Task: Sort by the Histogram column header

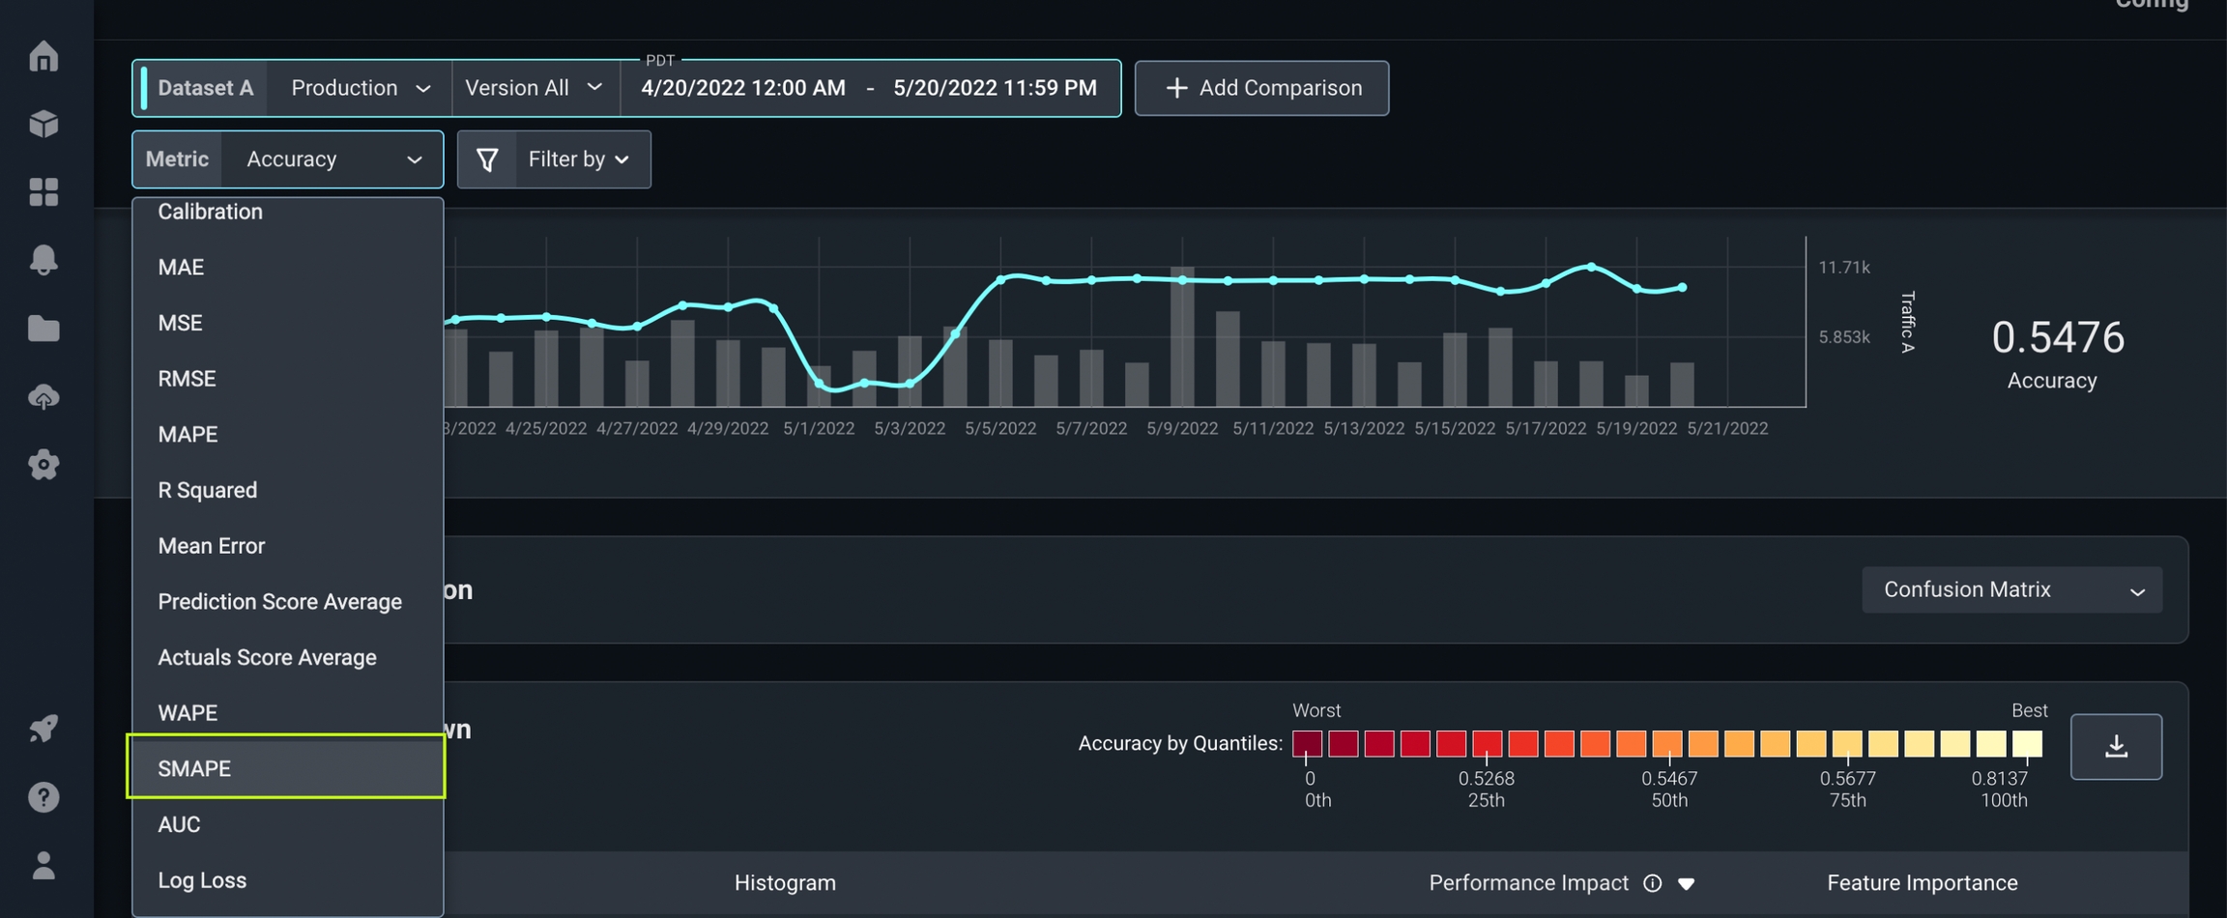Action: tap(785, 883)
